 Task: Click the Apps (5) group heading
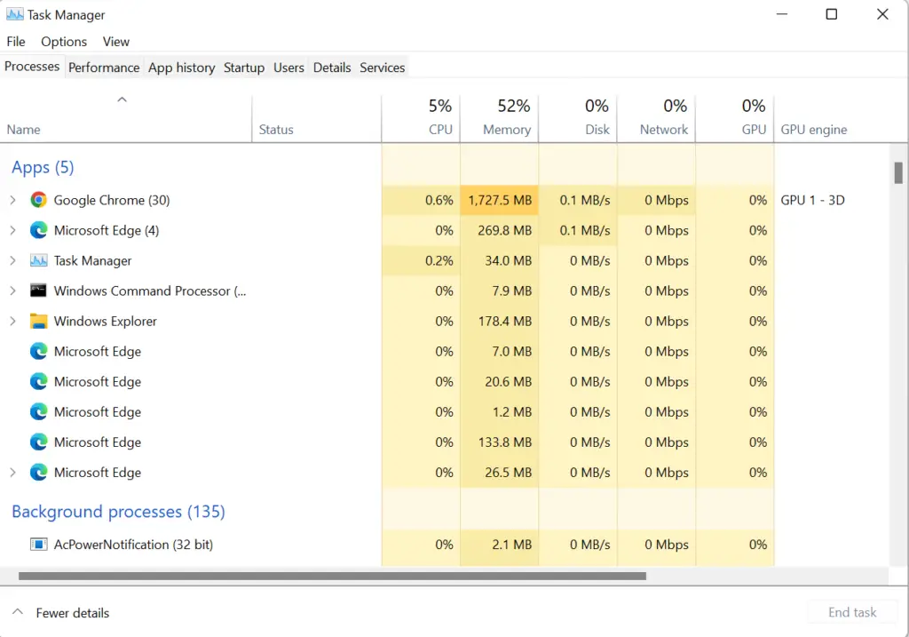(43, 168)
